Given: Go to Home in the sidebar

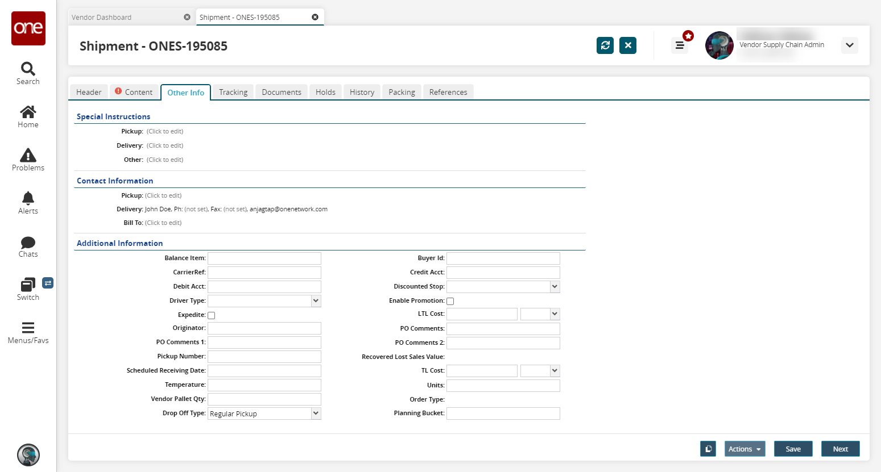Looking at the screenshot, I should click(28, 112).
